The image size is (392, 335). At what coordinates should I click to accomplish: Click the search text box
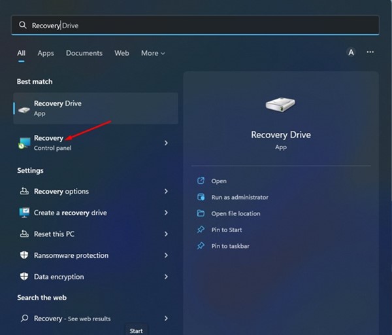pos(196,25)
